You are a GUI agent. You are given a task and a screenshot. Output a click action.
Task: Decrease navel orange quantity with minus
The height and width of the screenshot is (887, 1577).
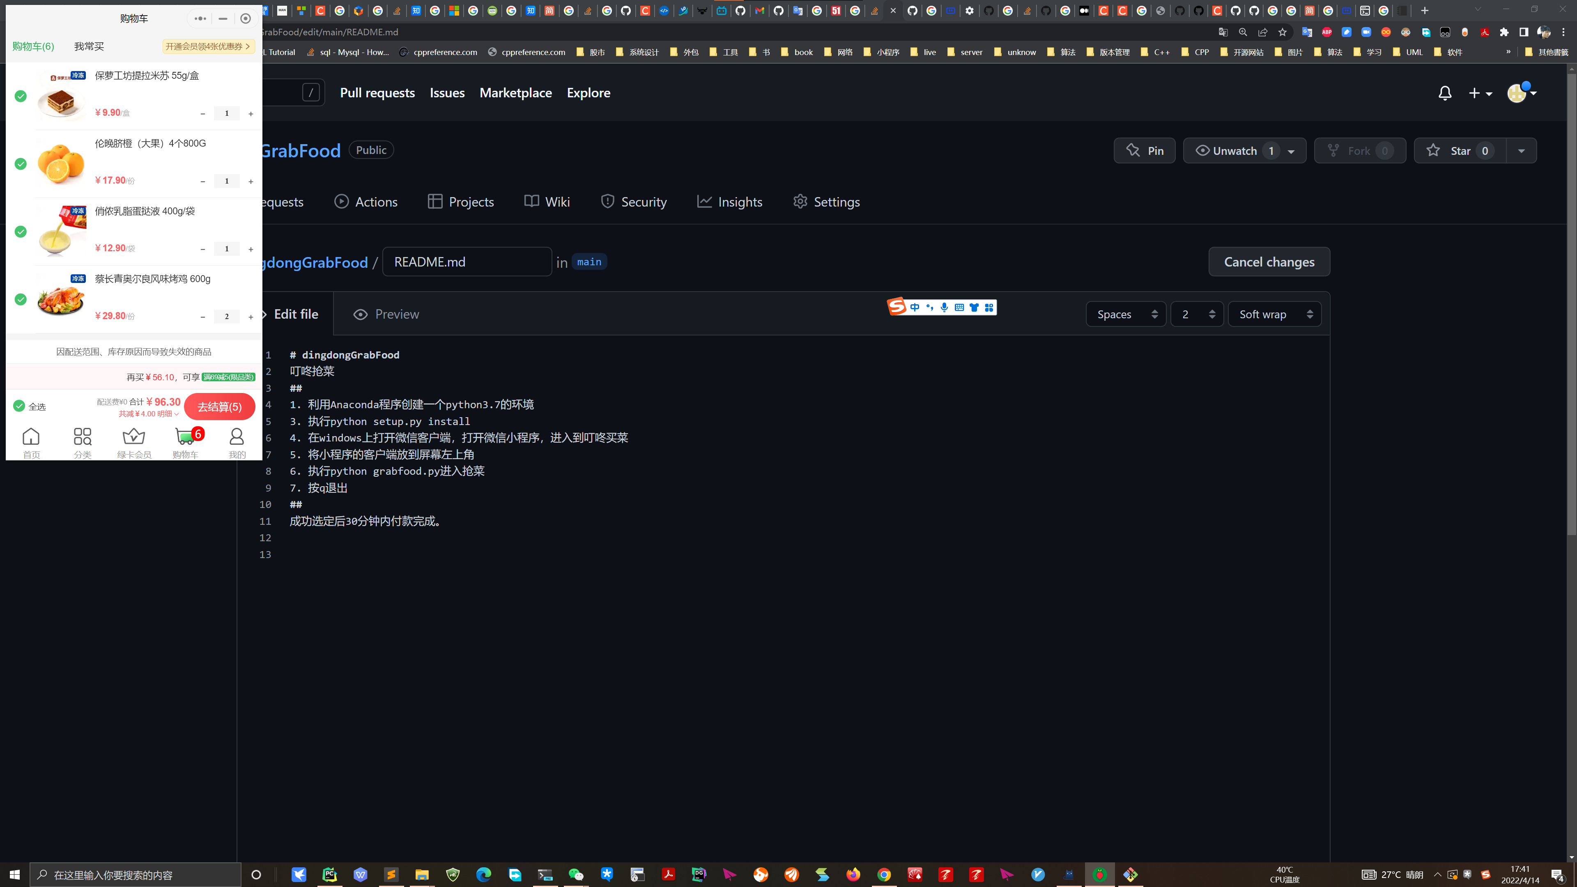(202, 182)
